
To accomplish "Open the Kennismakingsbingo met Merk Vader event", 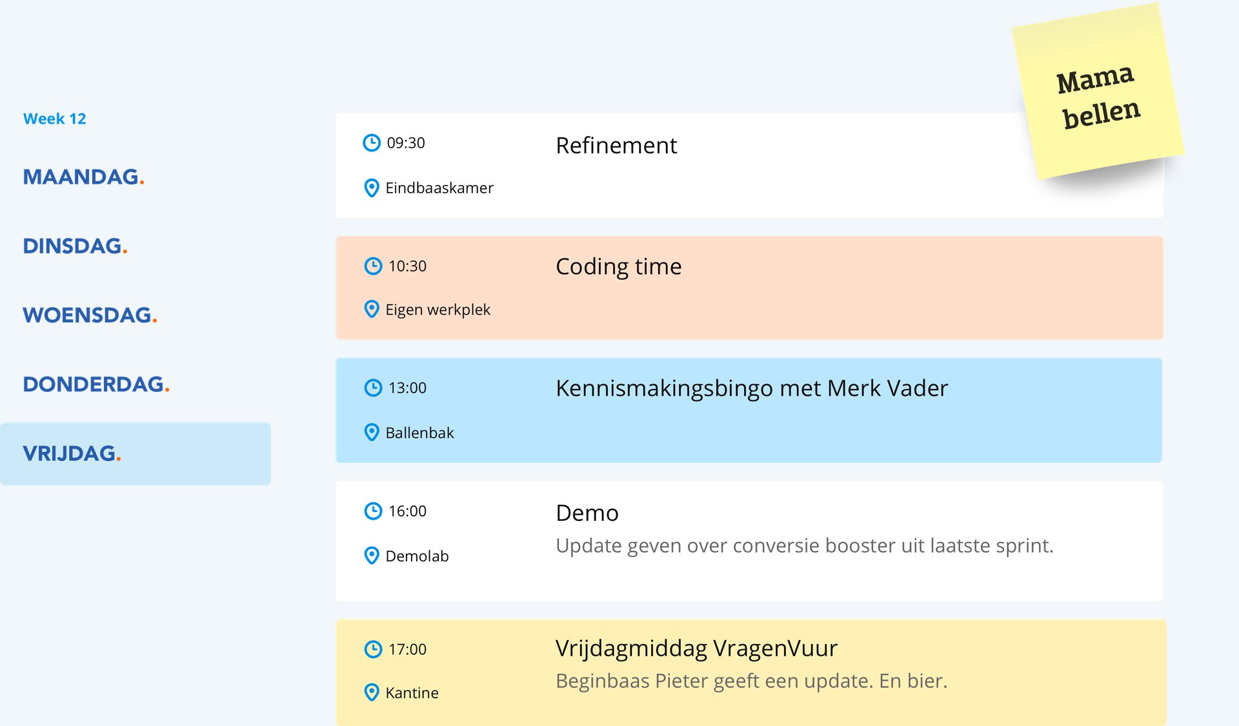I will click(751, 388).
